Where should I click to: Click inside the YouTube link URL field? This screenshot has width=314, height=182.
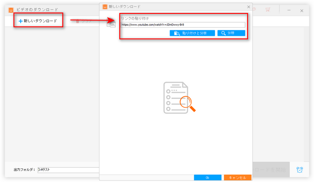(183, 25)
